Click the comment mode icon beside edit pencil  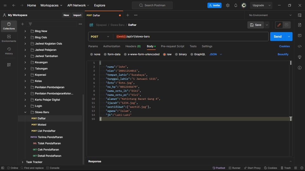(x=287, y=25)
